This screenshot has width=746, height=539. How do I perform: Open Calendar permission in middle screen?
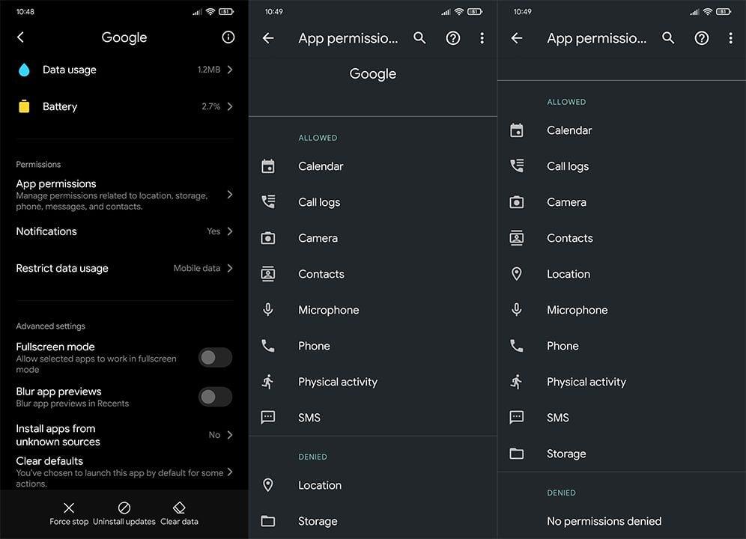point(373,166)
